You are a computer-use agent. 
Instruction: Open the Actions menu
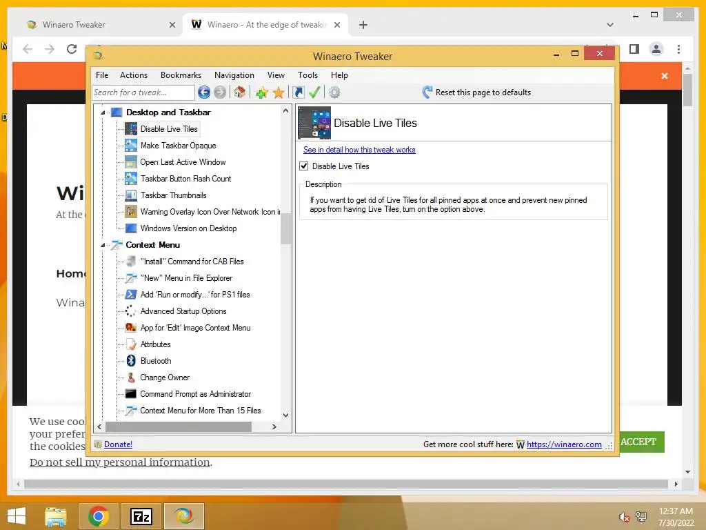click(x=134, y=75)
